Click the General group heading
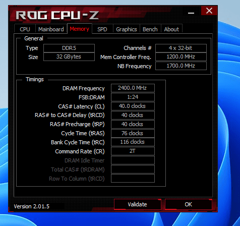The height and width of the screenshot is (226, 240). (34, 38)
